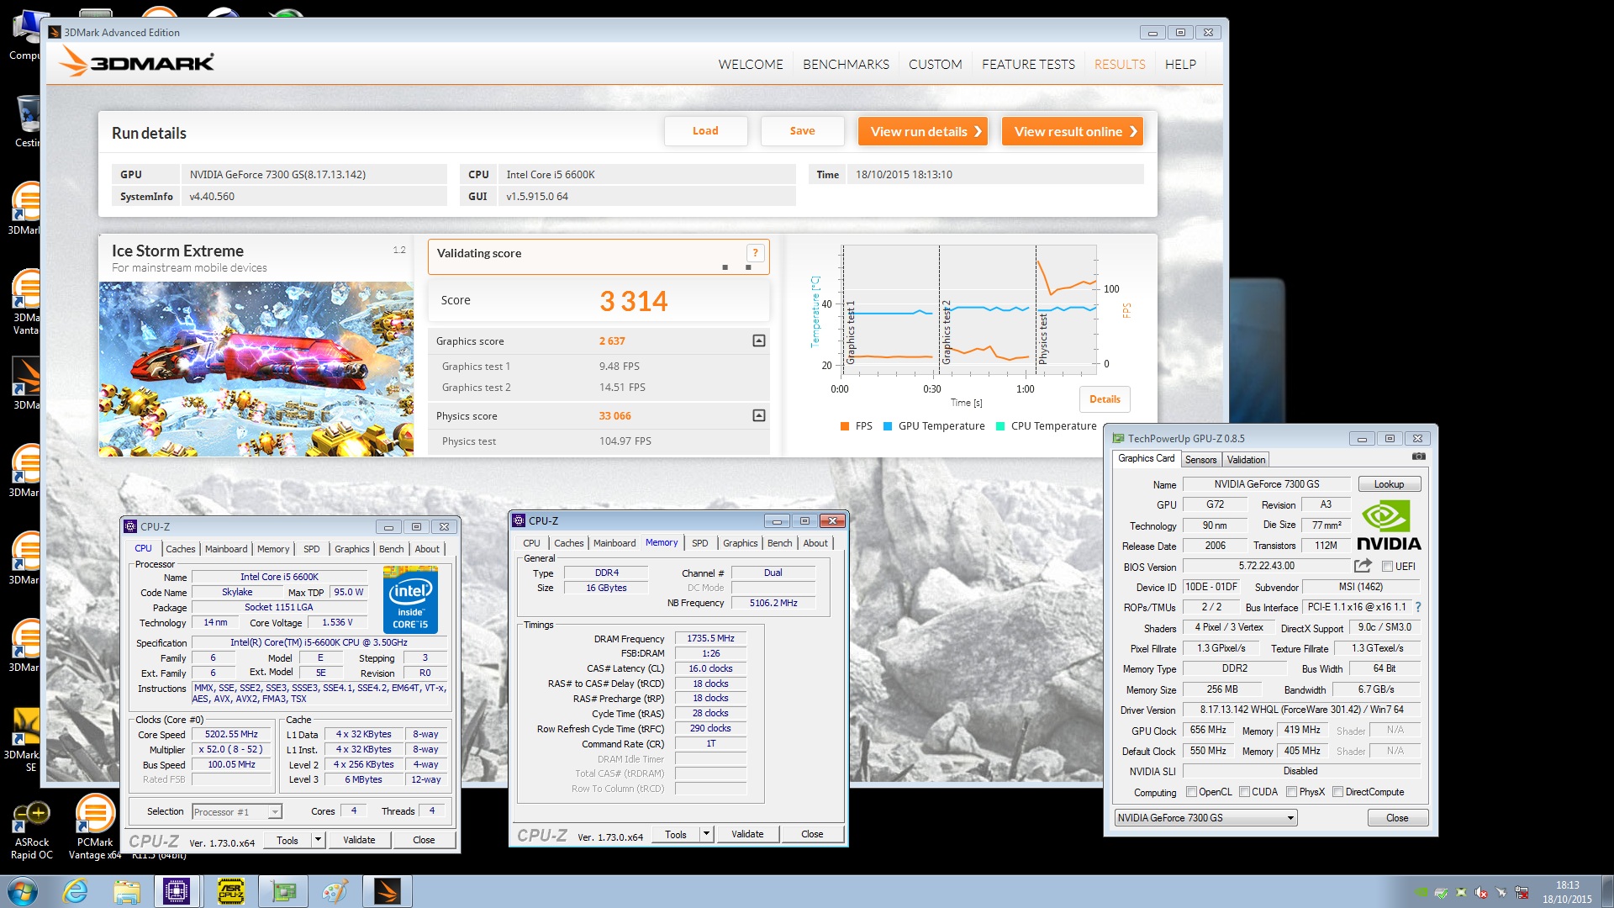Image resolution: width=1614 pixels, height=908 pixels.
Task: Click the question mark icon next to Validating score
Action: coord(755,253)
